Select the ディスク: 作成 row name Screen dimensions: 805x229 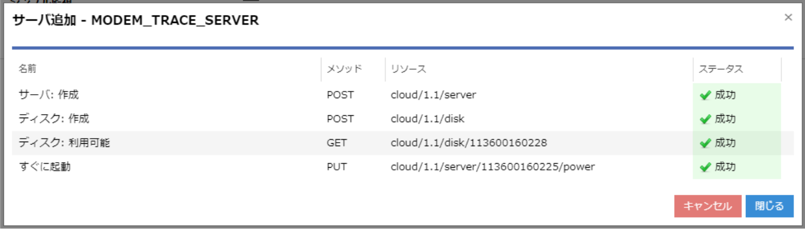pyautogui.click(x=54, y=119)
